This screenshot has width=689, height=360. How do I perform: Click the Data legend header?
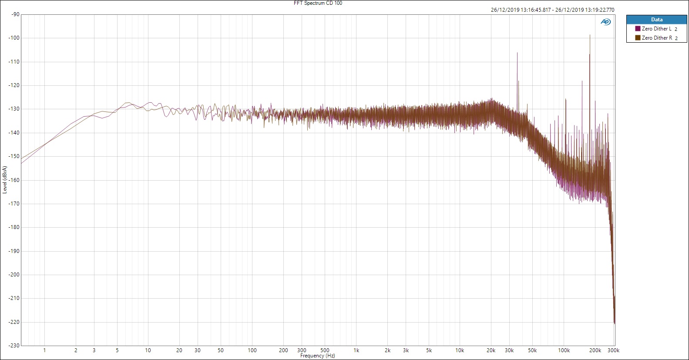pos(656,20)
